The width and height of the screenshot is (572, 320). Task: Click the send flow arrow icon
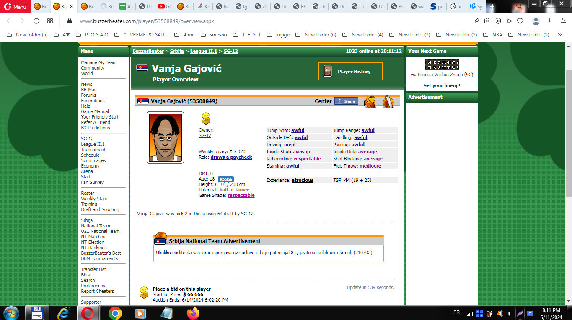(509, 21)
